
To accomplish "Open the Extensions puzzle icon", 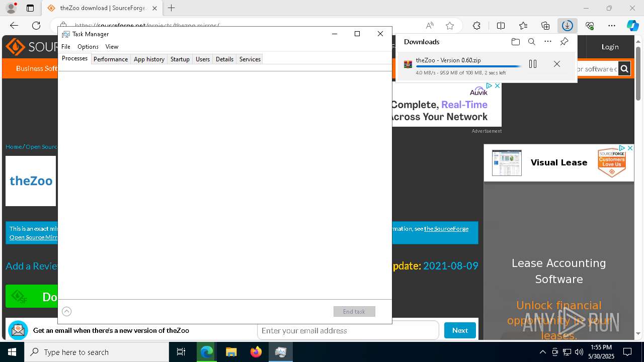I will click(476, 26).
